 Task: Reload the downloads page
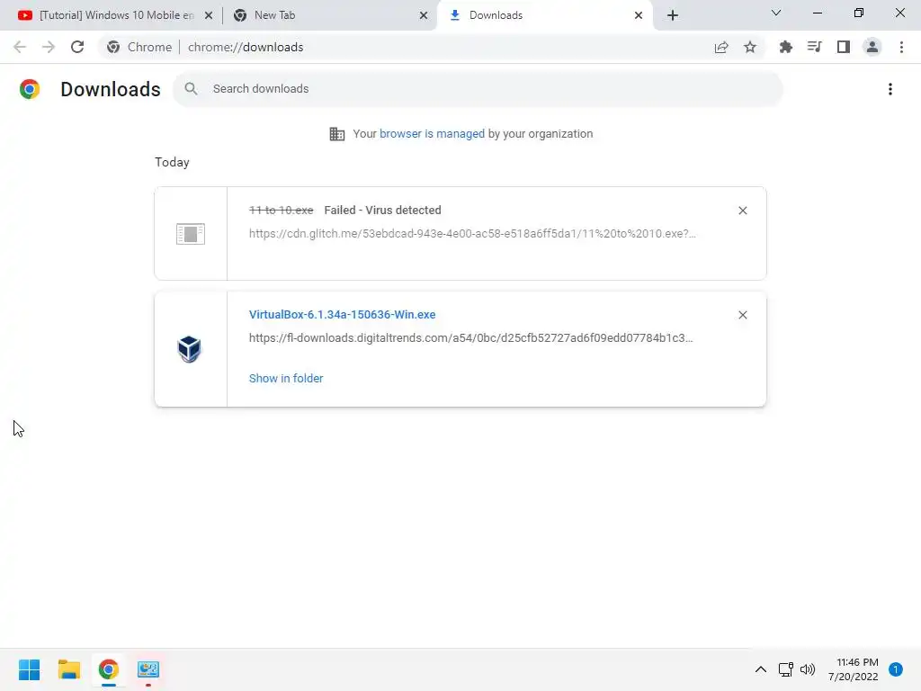77,47
